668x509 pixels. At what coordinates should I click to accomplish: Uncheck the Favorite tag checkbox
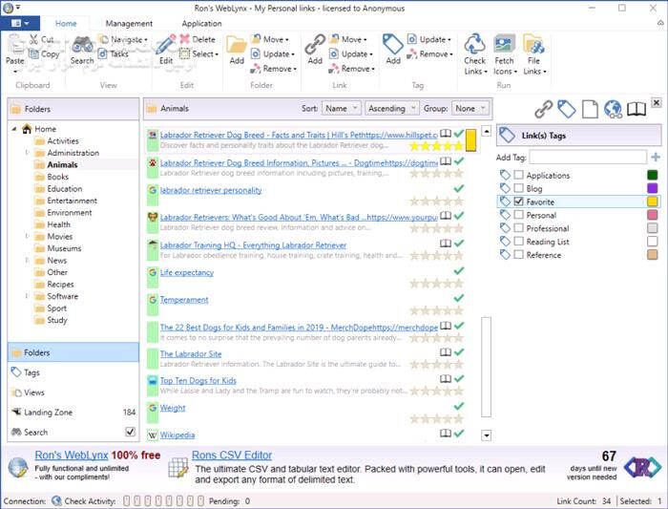[518, 202]
